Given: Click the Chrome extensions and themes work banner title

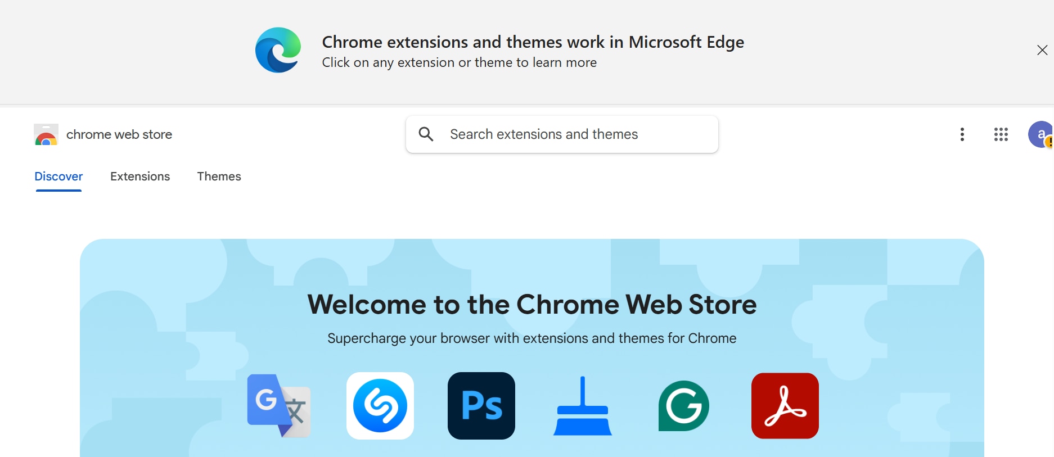Looking at the screenshot, I should pyautogui.click(x=533, y=42).
